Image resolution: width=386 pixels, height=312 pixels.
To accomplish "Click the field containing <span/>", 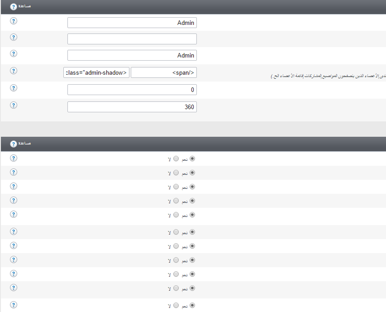I will click(x=164, y=72).
